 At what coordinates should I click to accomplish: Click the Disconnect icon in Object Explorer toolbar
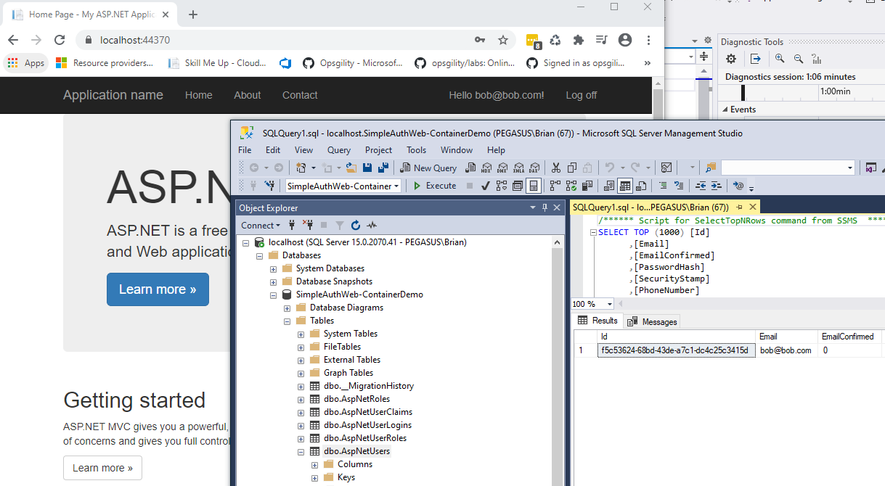coord(307,226)
